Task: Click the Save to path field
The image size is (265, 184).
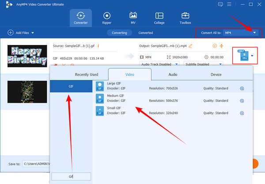Action: 36,164
